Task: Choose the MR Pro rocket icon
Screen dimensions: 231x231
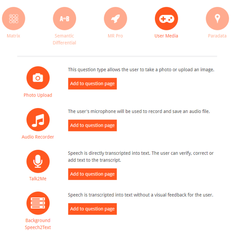Action: 115,19
